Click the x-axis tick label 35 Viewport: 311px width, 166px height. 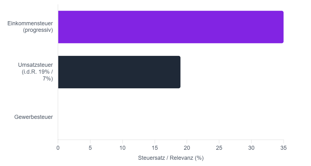click(x=284, y=148)
